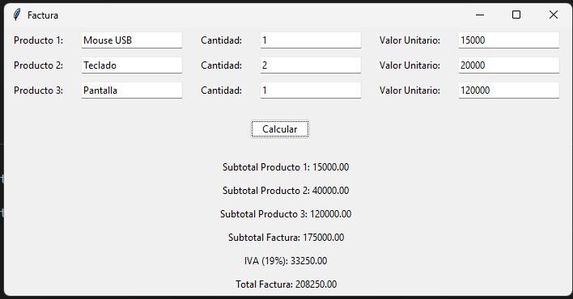The height and width of the screenshot is (299, 573).
Task: Maximize the Factura window
Action: coord(516,15)
